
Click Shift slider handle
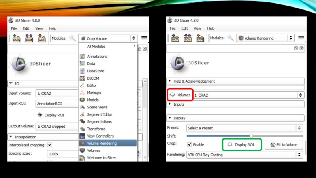(x=251, y=136)
